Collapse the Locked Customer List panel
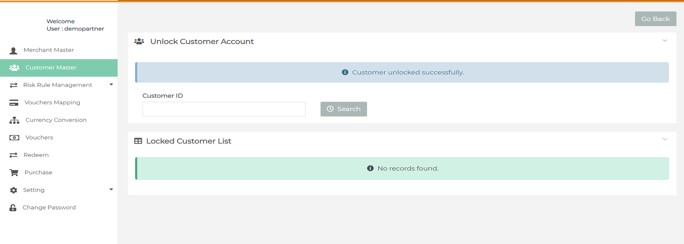Image resolution: width=684 pixels, height=244 pixels. tap(665, 139)
